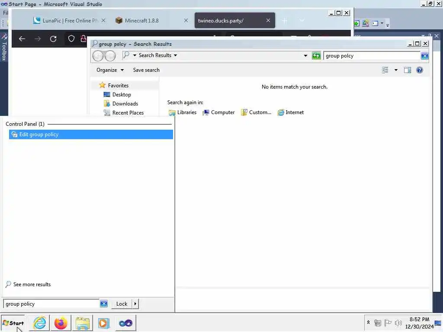Refresh the Search Results address bar
The image size is (443, 332).
point(316,56)
